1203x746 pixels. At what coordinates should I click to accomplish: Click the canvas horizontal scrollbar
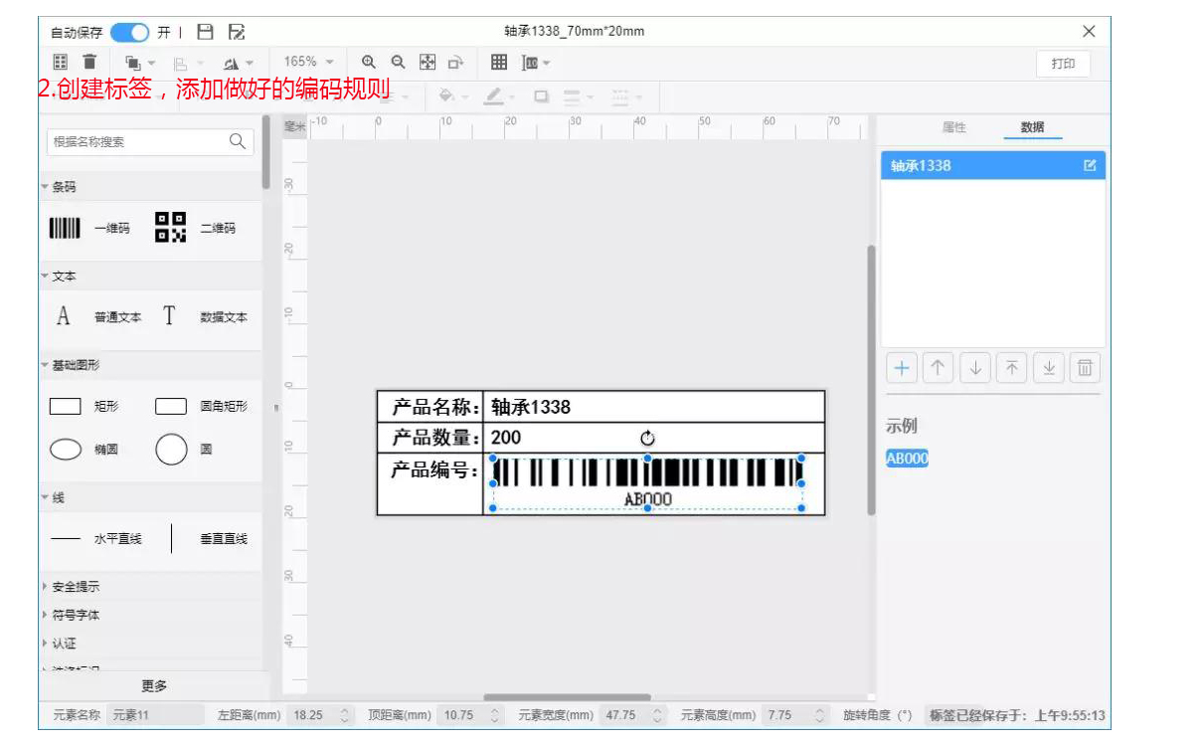(x=567, y=697)
